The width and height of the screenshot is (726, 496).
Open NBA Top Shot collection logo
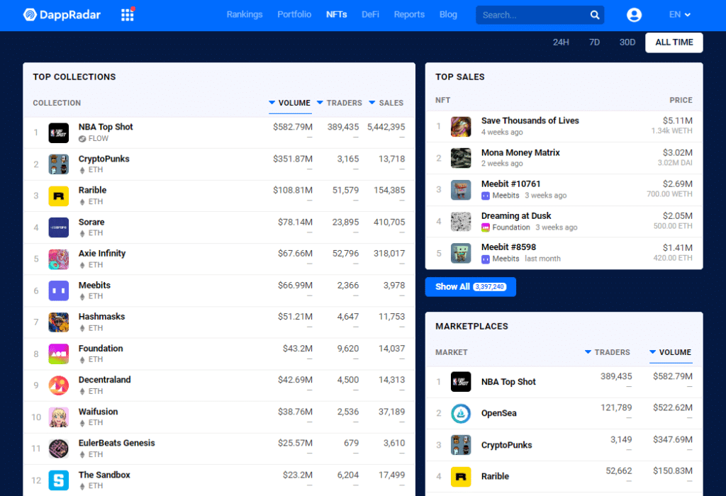(x=59, y=133)
